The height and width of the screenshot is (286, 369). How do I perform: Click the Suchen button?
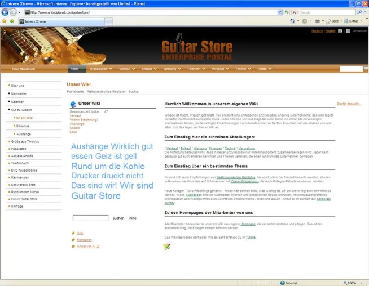[x=118, y=218]
